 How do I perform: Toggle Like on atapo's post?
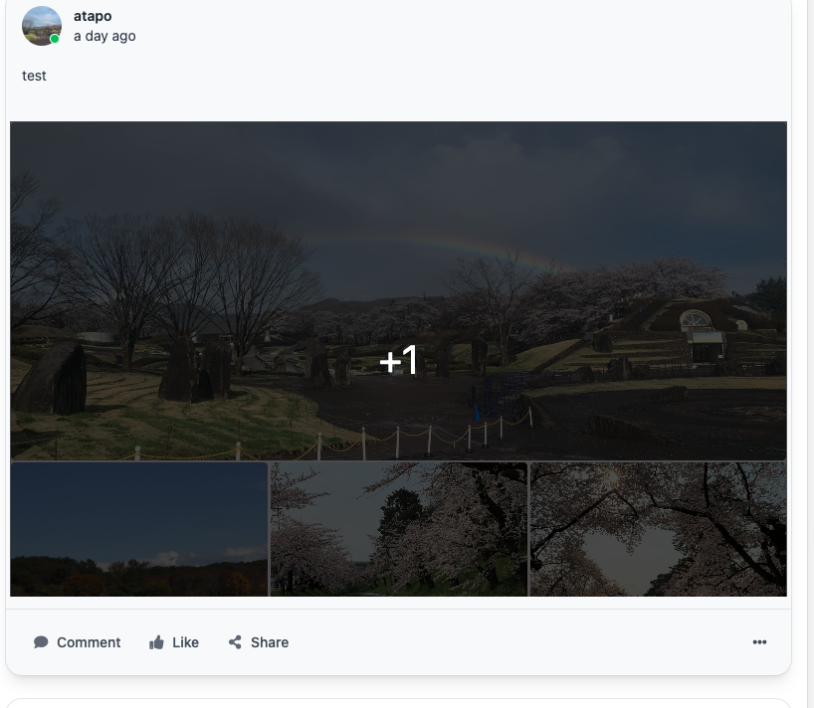point(174,642)
